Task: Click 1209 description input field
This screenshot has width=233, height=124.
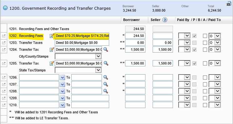Action: (x=39, y=98)
